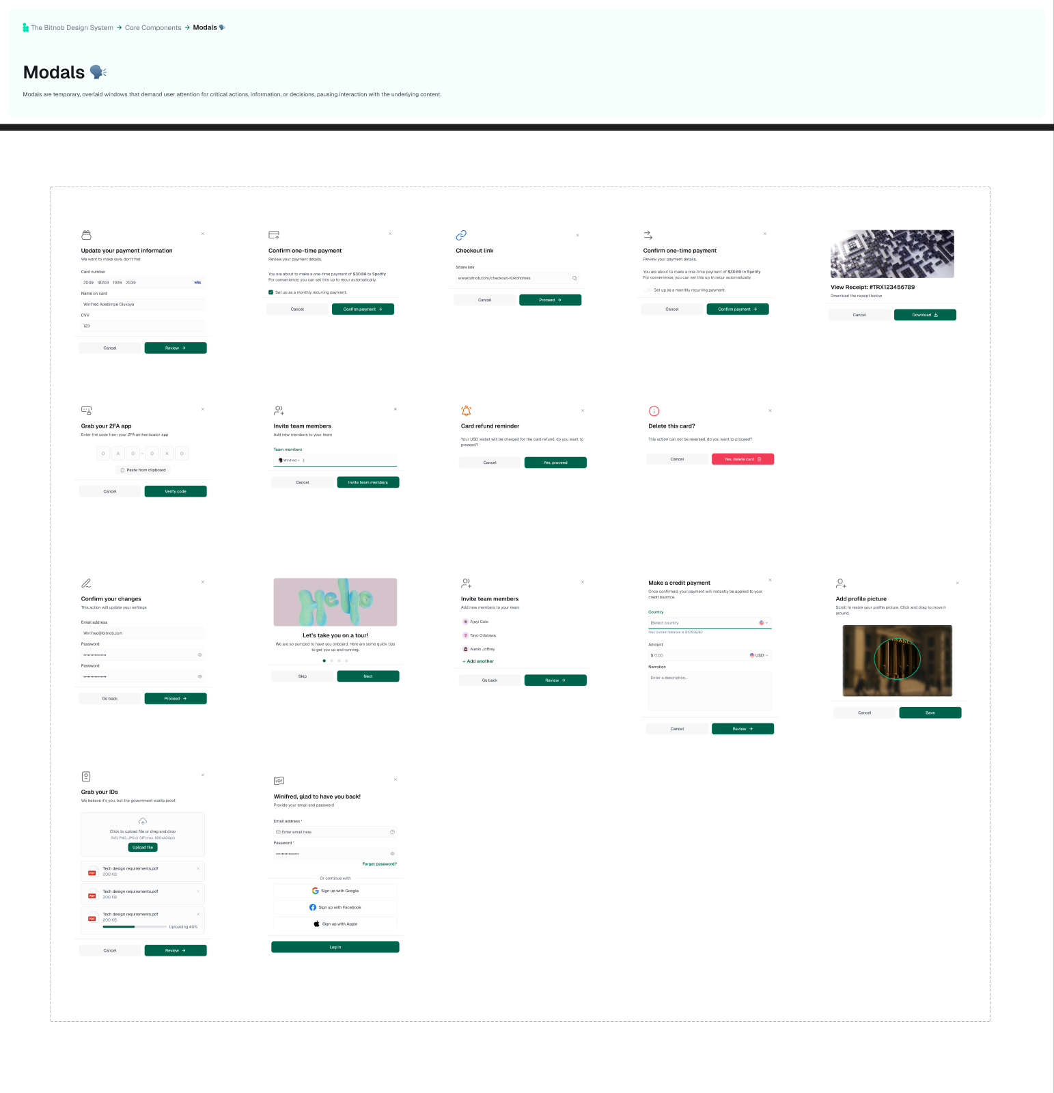Click the Narration description text area

[710, 691]
